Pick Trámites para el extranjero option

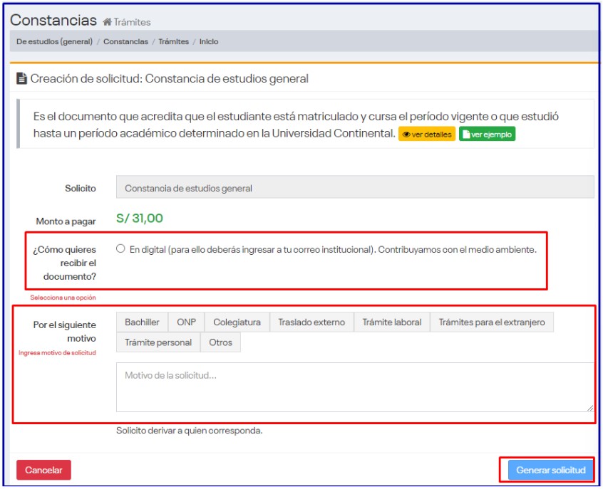(491, 322)
